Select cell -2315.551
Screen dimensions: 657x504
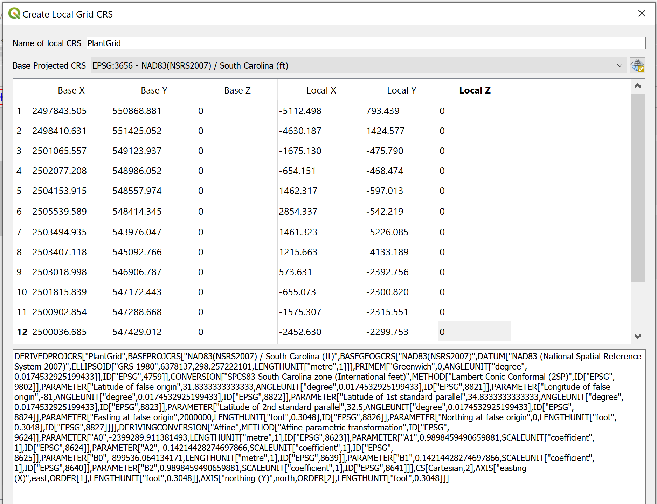coord(401,312)
